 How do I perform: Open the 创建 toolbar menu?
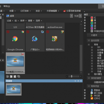(12, 11)
